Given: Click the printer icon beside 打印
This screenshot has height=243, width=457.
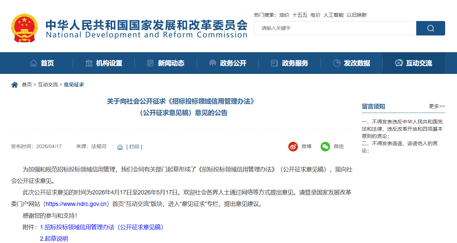Looking at the screenshot, I should click(x=120, y=147).
